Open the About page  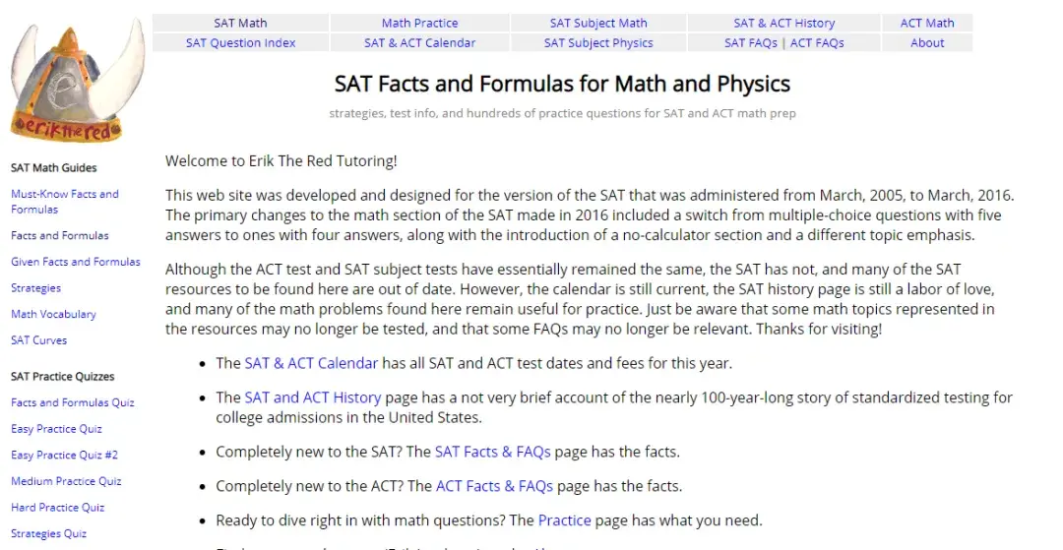[927, 42]
